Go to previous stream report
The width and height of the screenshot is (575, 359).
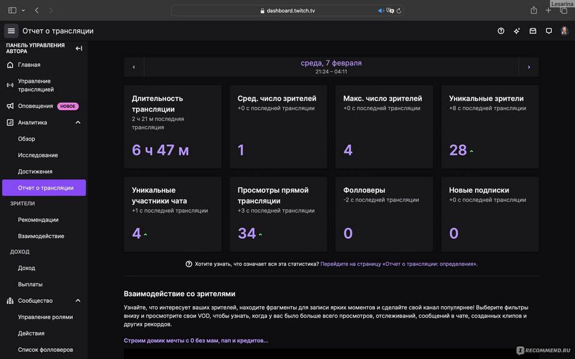134,67
